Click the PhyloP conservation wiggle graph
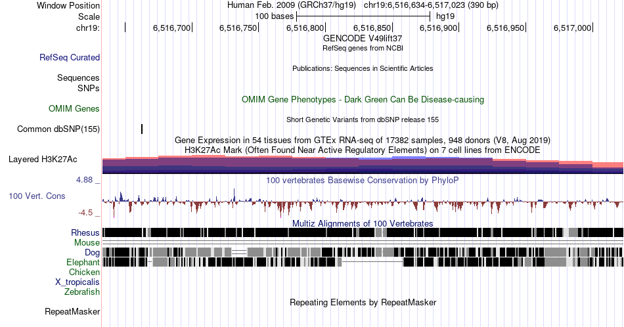The width and height of the screenshot is (624, 327). click(363, 202)
